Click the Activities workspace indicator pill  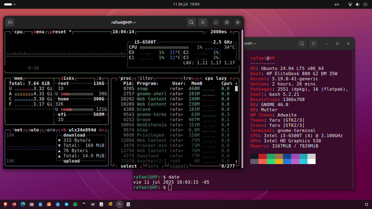click(x=10, y=4)
